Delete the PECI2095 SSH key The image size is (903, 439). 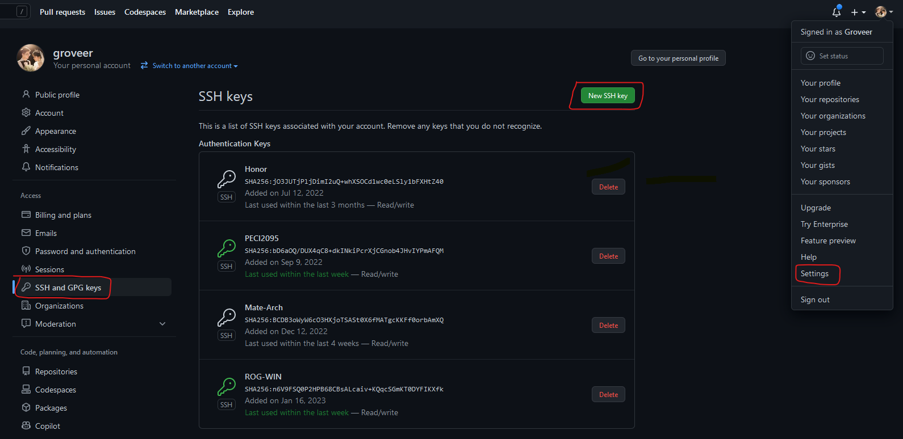pyautogui.click(x=608, y=256)
